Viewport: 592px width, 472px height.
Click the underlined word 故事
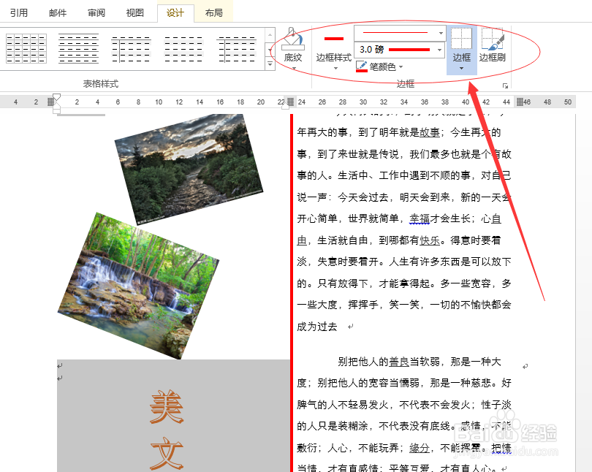(x=430, y=132)
